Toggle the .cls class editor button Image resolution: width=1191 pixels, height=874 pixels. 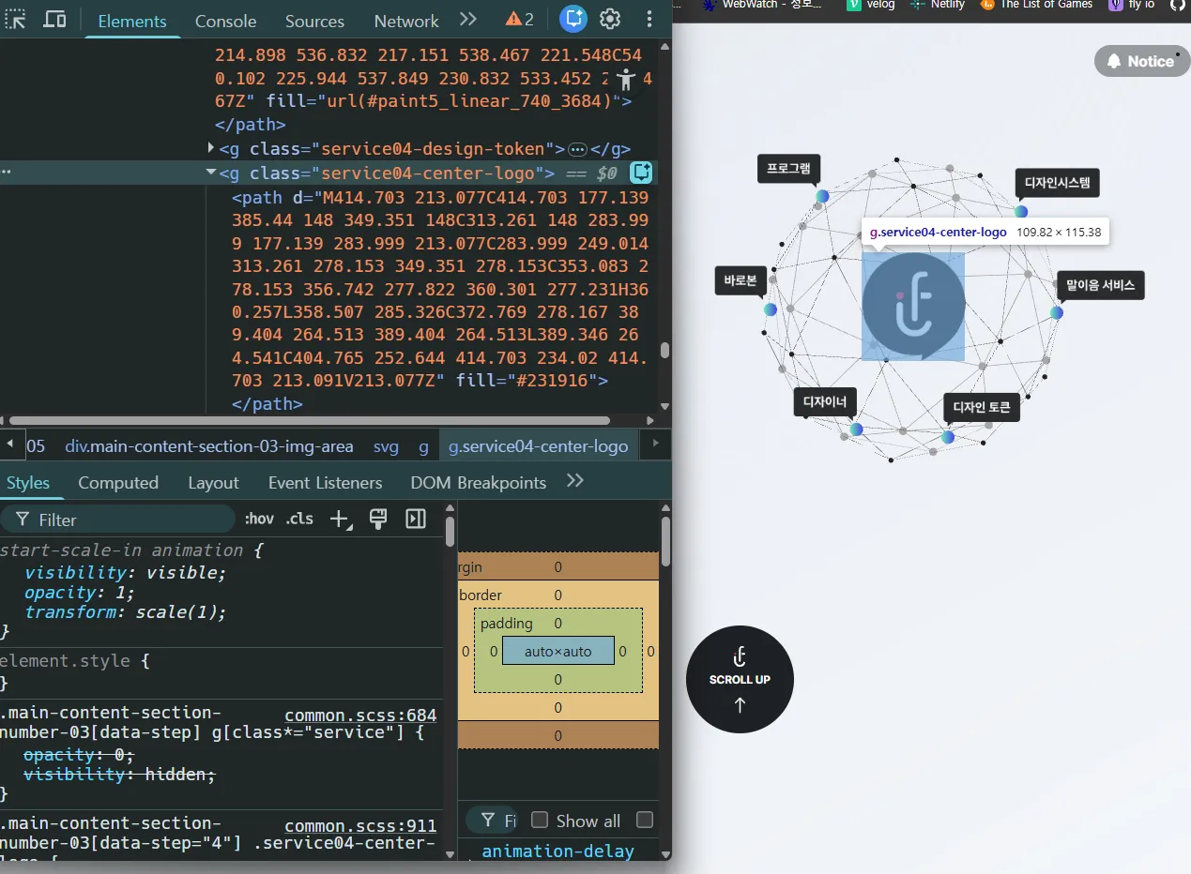(x=299, y=519)
